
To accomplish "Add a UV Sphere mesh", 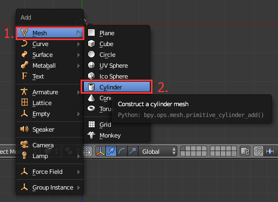I will [117, 66].
